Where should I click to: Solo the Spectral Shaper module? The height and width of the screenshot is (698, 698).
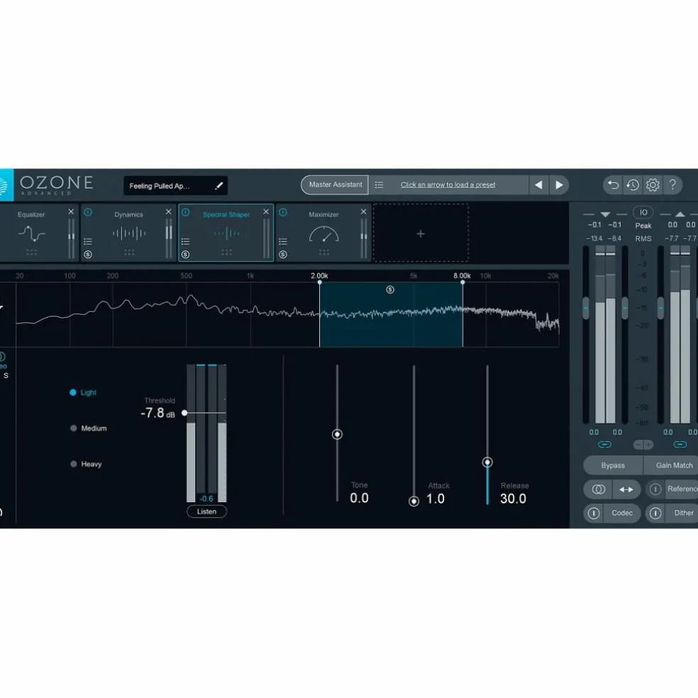click(186, 255)
